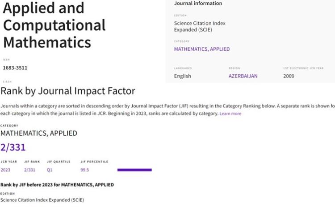Click the purple JIF percentile bar
Image resolution: width=335 pixels, height=207 pixels.
tap(134, 170)
